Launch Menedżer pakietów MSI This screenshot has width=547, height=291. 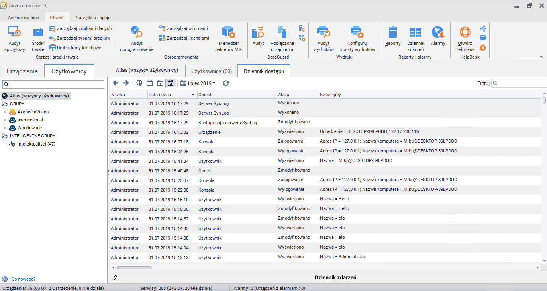point(229,32)
